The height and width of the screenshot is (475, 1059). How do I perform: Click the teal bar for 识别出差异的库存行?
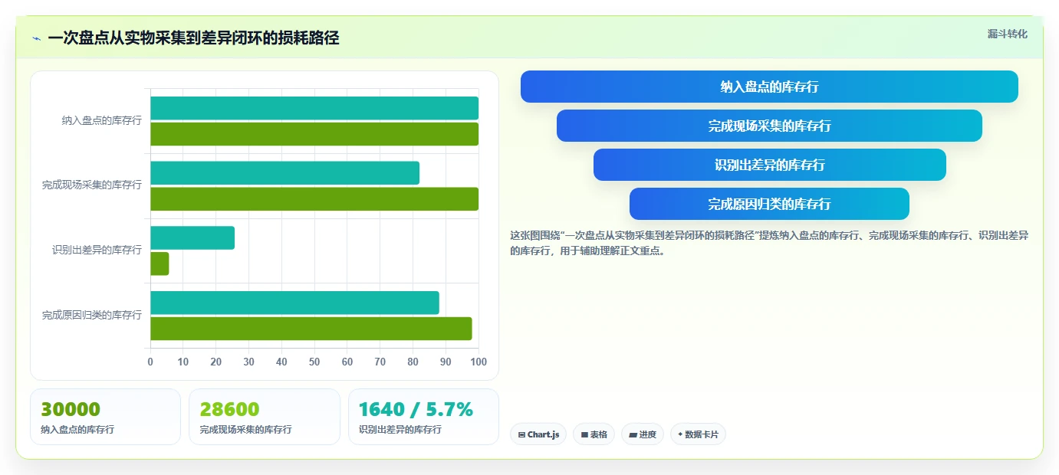(x=192, y=237)
